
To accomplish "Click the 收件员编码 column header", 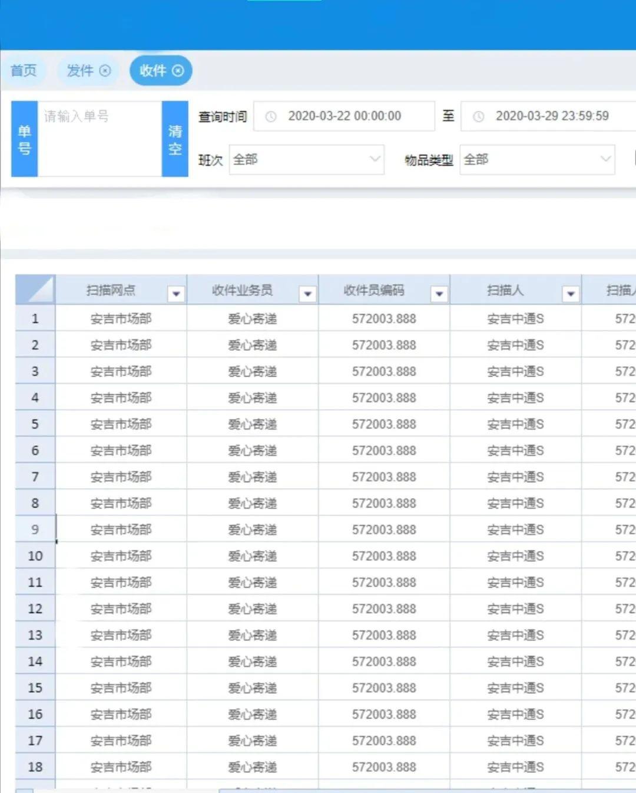I will pyautogui.click(x=384, y=289).
